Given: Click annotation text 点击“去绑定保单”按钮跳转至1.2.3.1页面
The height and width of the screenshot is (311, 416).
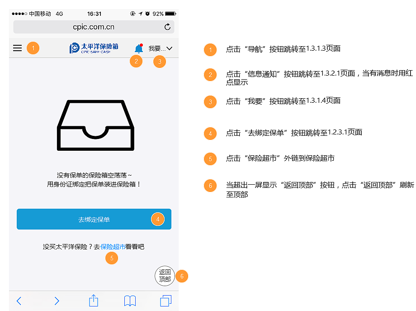Looking at the screenshot, I should click(x=294, y=133).
